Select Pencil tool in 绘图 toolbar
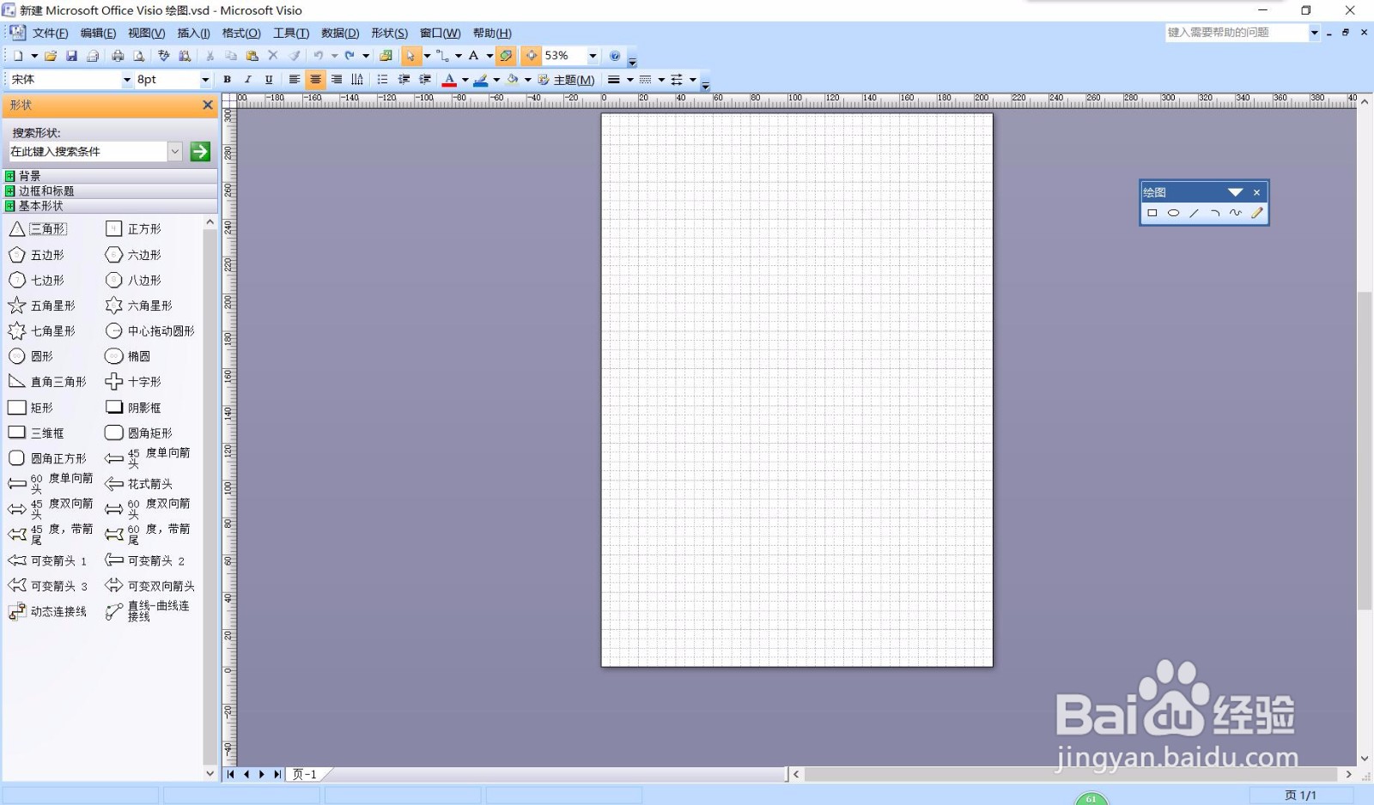 (1256, 213)
